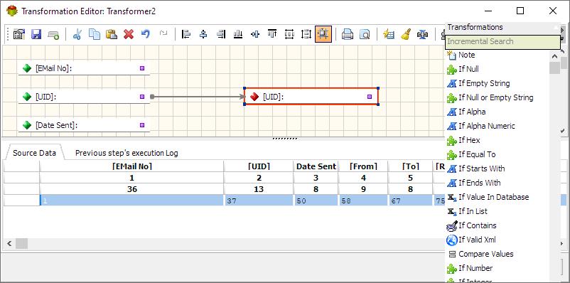The width and height of the screenshot is (570, 283).
Task: Click the Incremental Search field
Action: pos(503,42)
